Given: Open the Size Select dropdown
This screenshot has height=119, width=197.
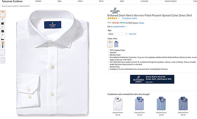Looking at the screenshot, I should pos(118,34).
